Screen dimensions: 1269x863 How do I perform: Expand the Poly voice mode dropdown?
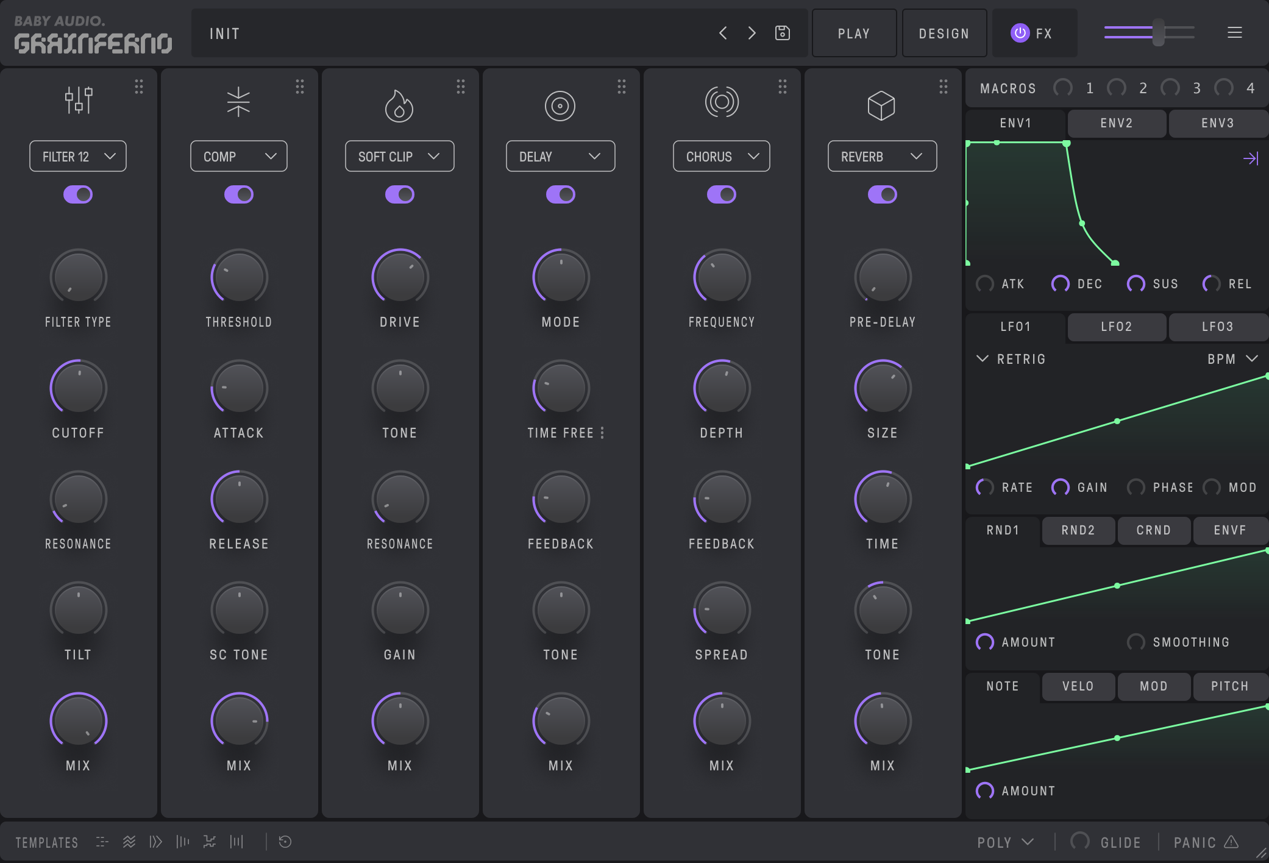(1005, 842)
